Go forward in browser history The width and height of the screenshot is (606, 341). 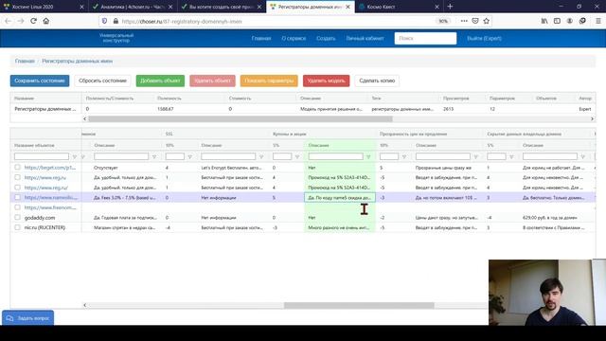21,21
